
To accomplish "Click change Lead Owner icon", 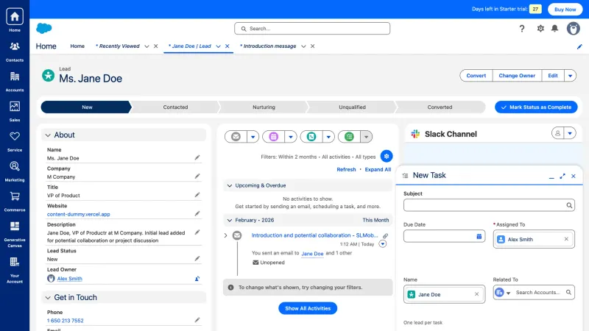I will coord(197,279).
